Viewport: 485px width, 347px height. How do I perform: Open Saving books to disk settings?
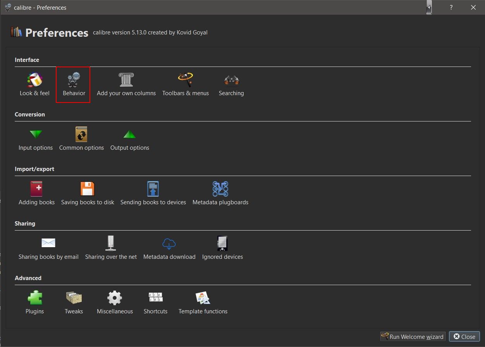tap(88, 194)
